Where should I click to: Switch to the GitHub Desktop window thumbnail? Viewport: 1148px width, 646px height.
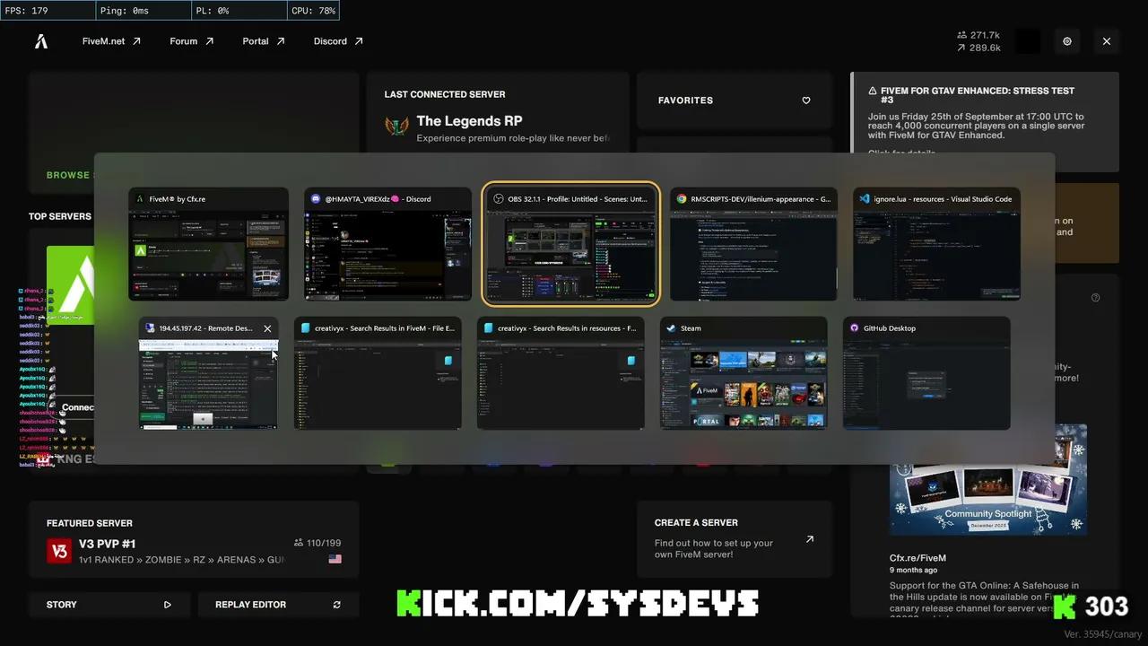926,373
